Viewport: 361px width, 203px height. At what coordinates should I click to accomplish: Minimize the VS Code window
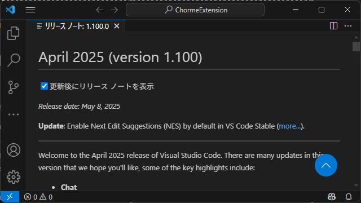point(296,10)
